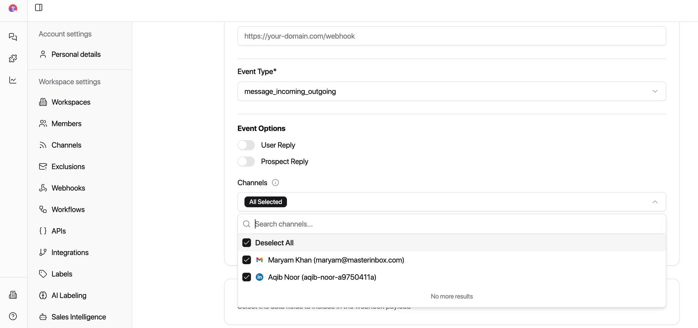Click Deselect All in the channels list
This screenshot has width=698, height=328.
(x=275, y=243)
